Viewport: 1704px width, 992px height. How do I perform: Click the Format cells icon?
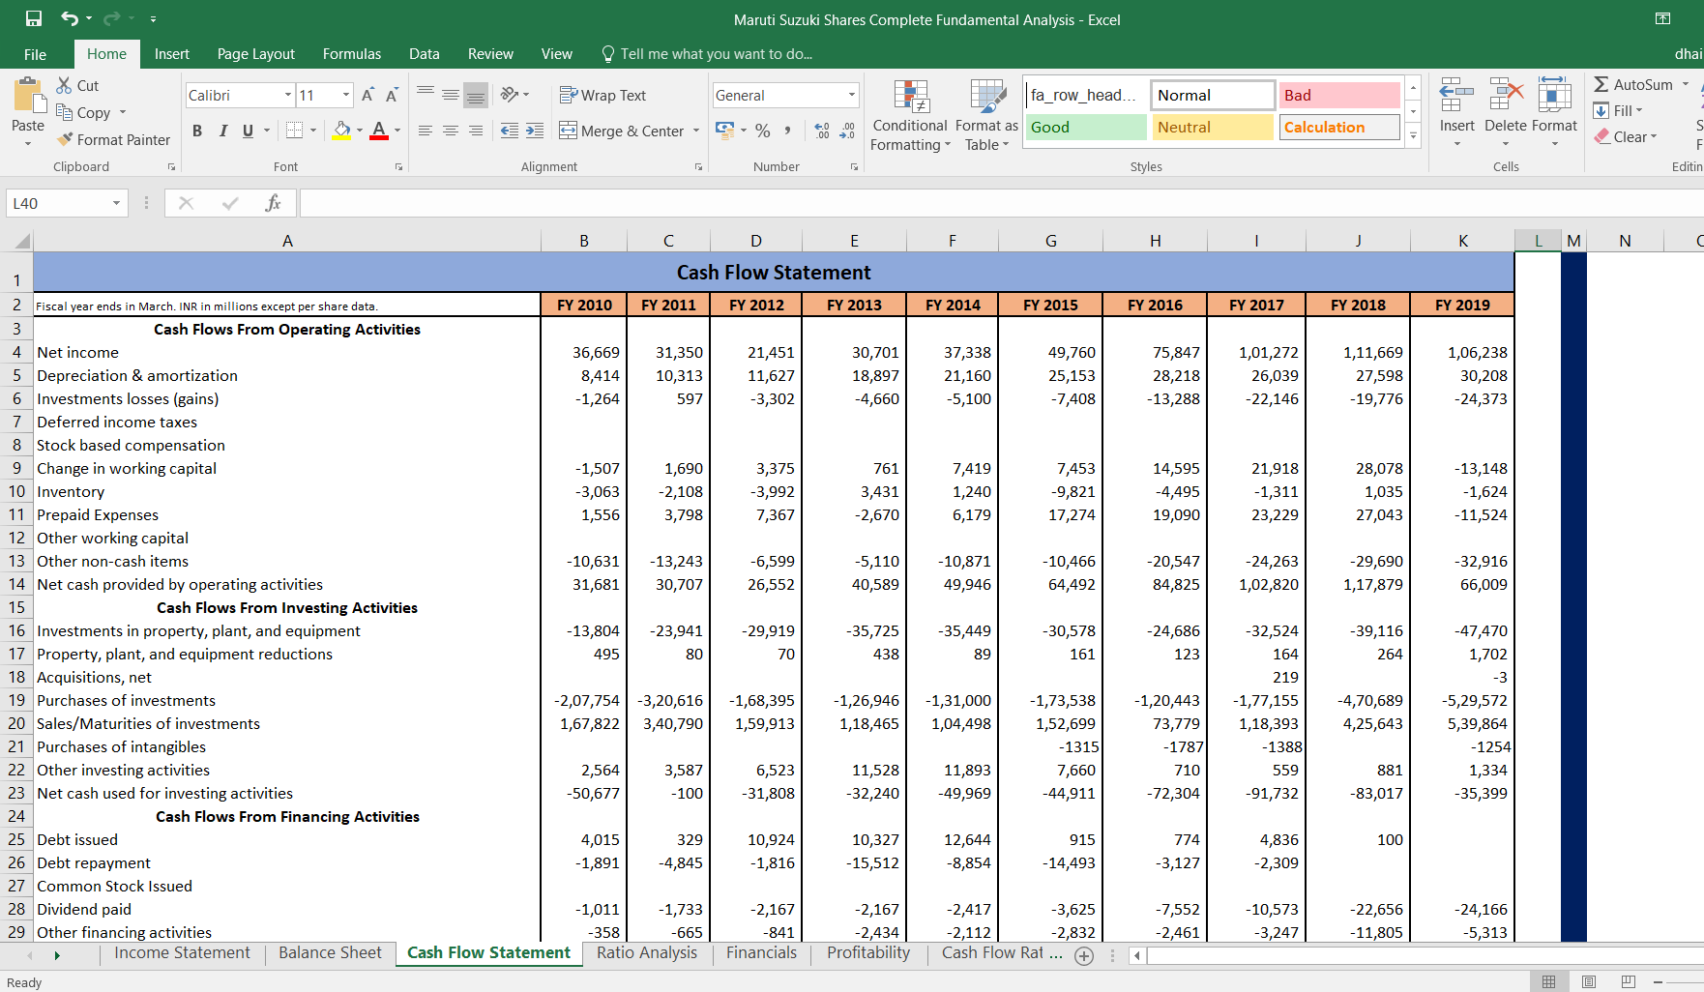[x=1554, y=95]
